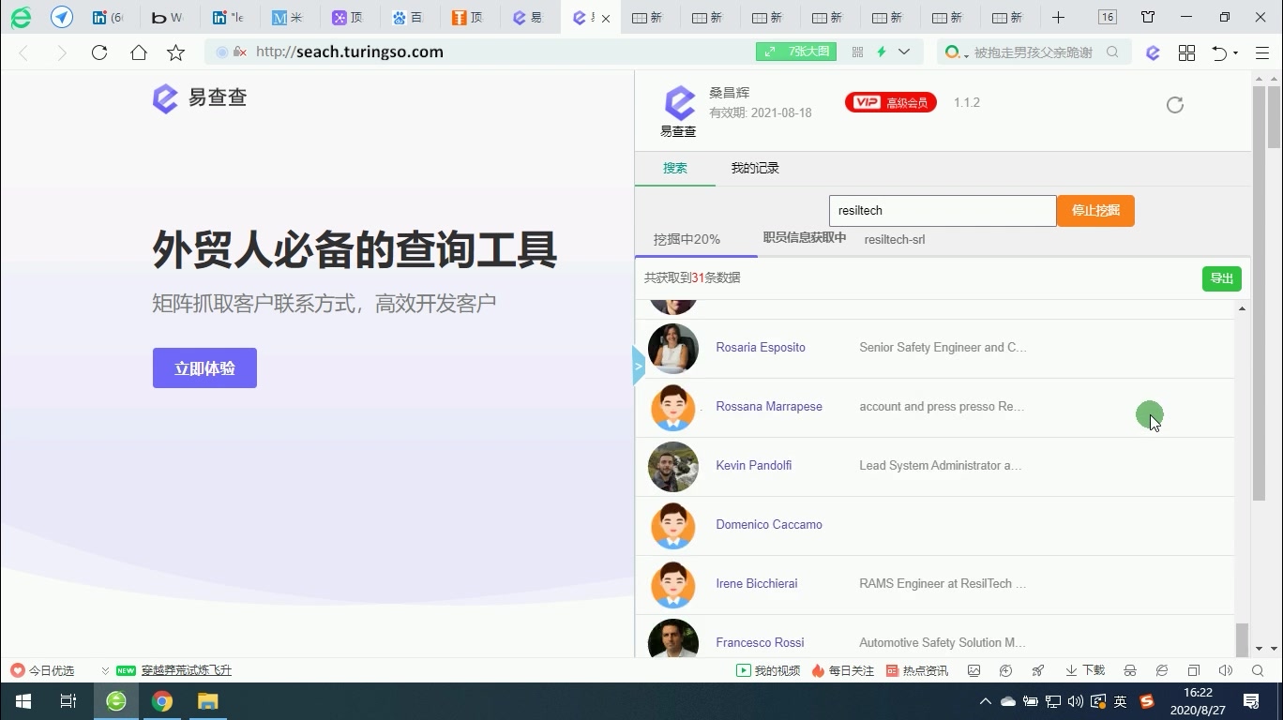The image size is (1283, 720).
Task: Go back with the browser back arrow
Action: point(23,52)
